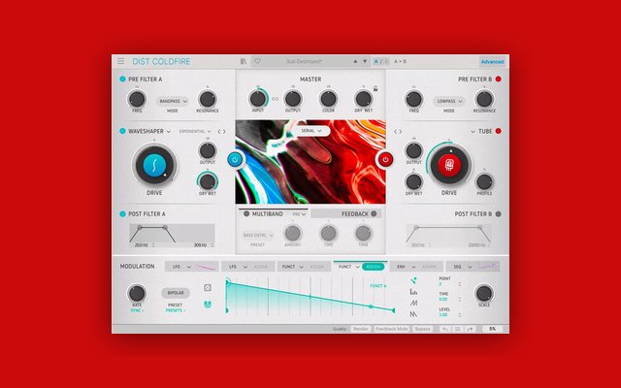Click the undo arrow in the bottom bar

[445, 329]
